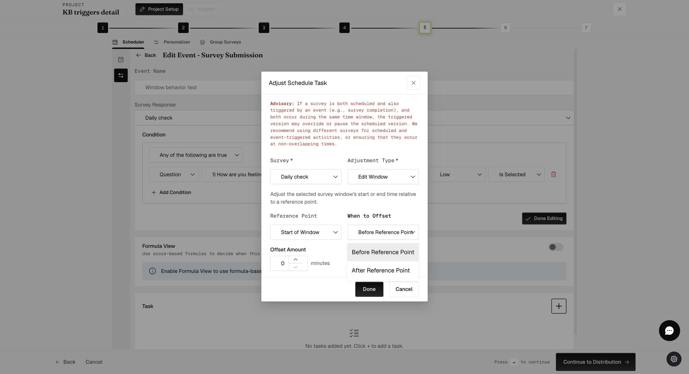Screen dimensions: 689x374
Task: Open the Reference Point dropdown
Action: pyautogui.click(x=305, y=232)
